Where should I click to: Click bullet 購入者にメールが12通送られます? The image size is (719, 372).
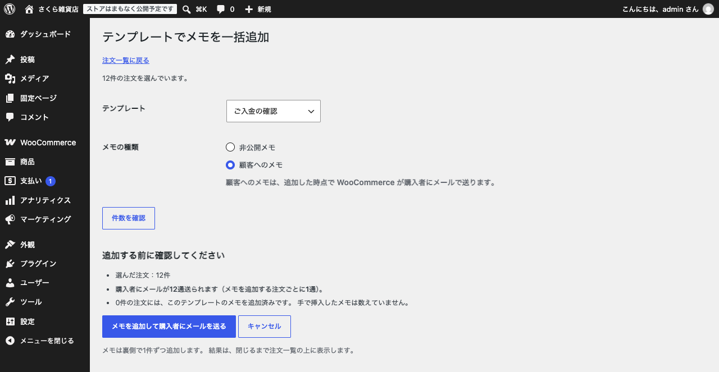220,290
